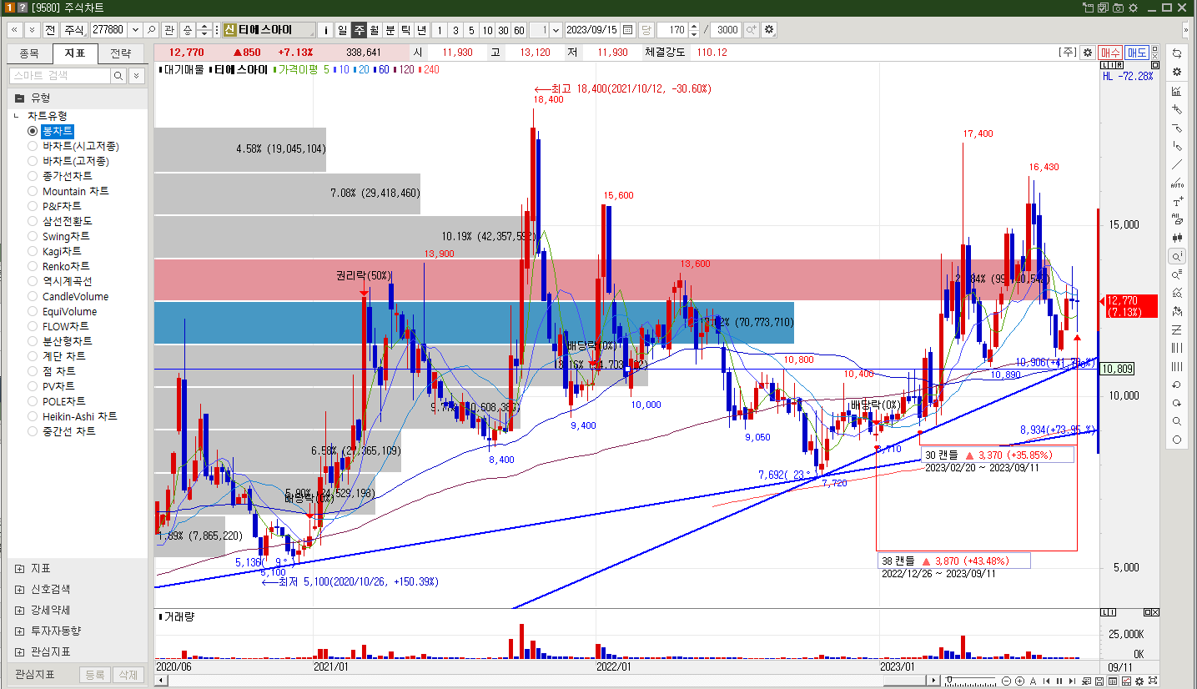The width and height of the screenshot is (1197, 689).
Task: Select the Mountain 차트 option
Action: pyautogui.click(x=68, y=191)
